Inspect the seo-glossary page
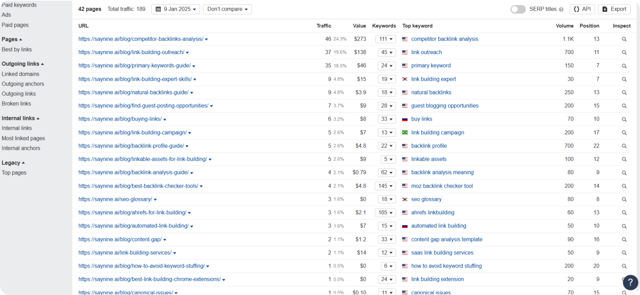640x295 pixels. [624, 199]
